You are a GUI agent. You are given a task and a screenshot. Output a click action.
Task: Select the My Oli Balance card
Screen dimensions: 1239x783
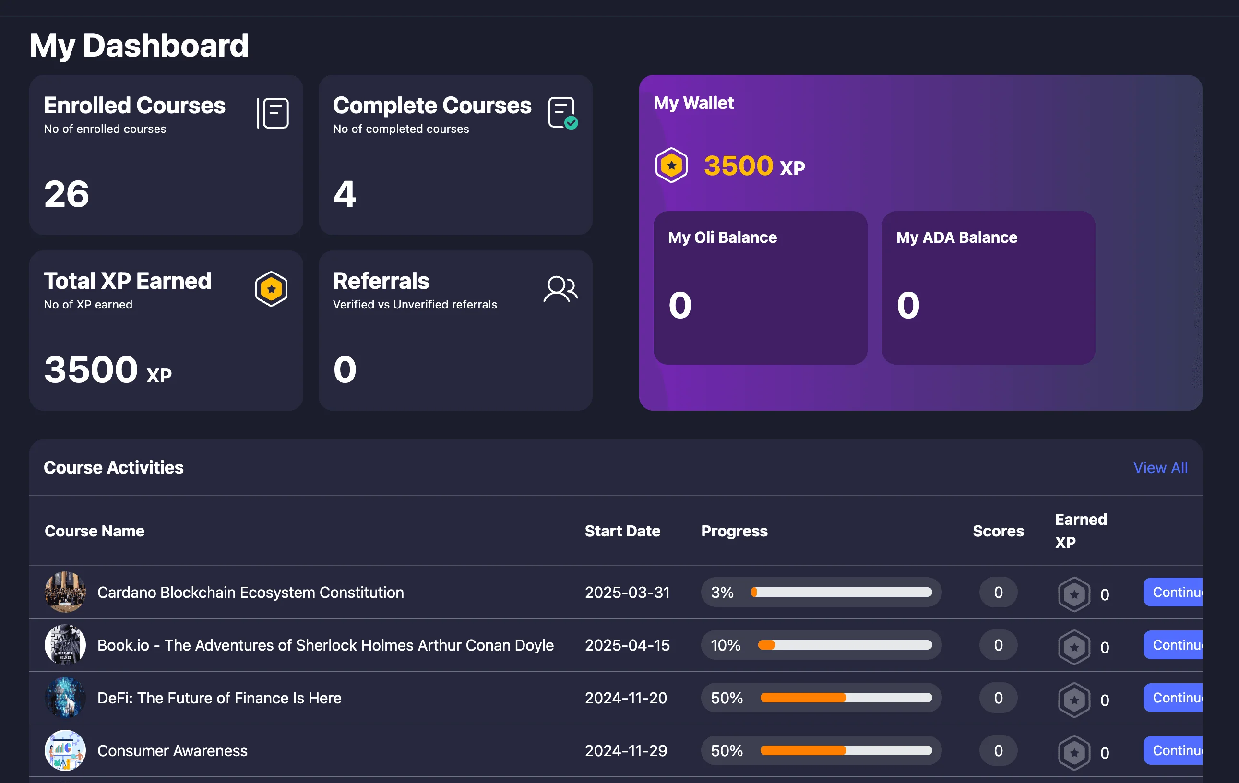760,288
